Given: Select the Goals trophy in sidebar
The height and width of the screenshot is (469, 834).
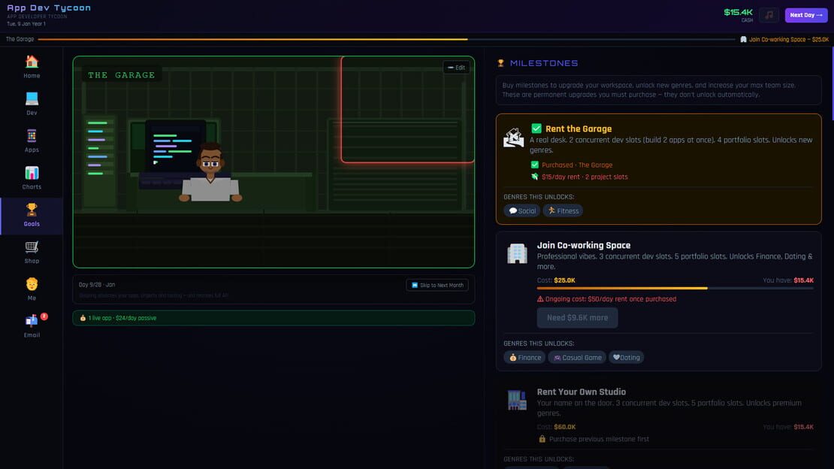Looking at the screenshot, I should coord(32,216).
